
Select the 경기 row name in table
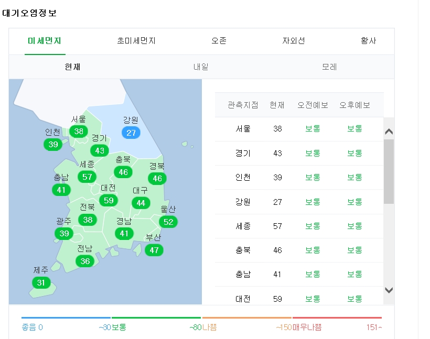(x=243, y=153)
